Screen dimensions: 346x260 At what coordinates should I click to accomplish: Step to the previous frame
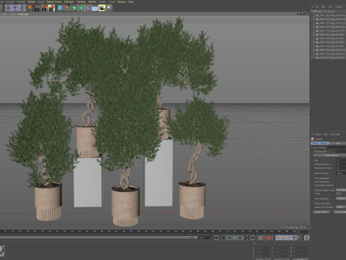click(x=229, y=238)
